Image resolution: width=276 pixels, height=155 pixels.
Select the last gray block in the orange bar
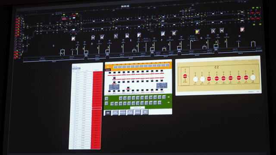click(167, 65)
